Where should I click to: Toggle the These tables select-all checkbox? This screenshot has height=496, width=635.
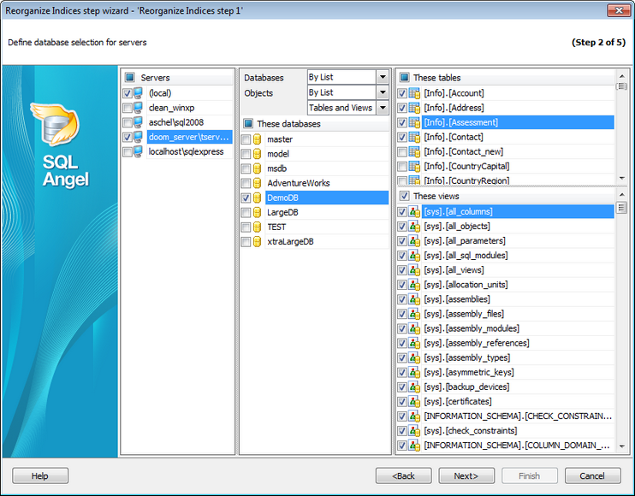click(x=404, y=77)
